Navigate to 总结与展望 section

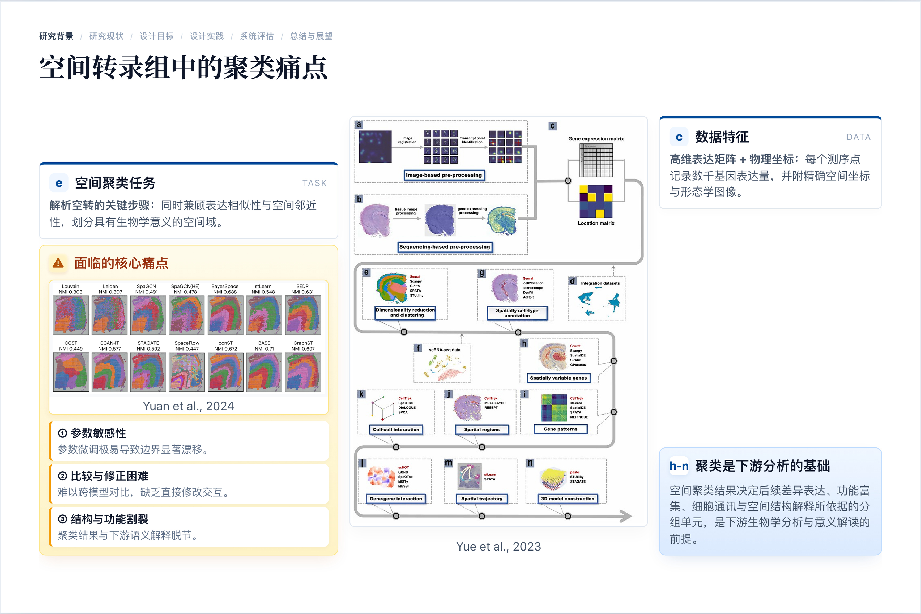[x=311, y=36]
